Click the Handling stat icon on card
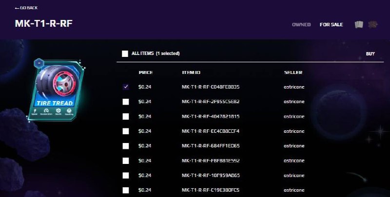The height and width of the screenshot is (197, 390). (69, 110)
